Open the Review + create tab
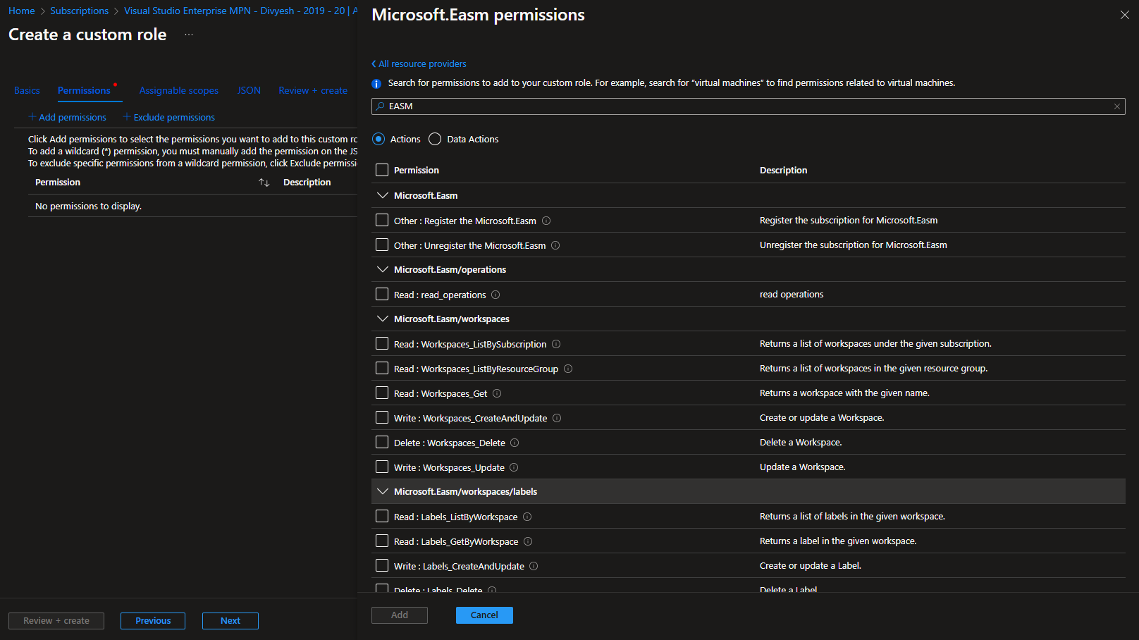1139x640 pixels. 313,91
